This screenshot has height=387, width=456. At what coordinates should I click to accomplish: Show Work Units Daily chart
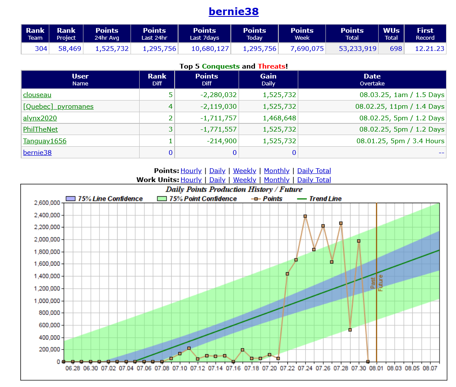pyautogui.click(x=217, y=180)
